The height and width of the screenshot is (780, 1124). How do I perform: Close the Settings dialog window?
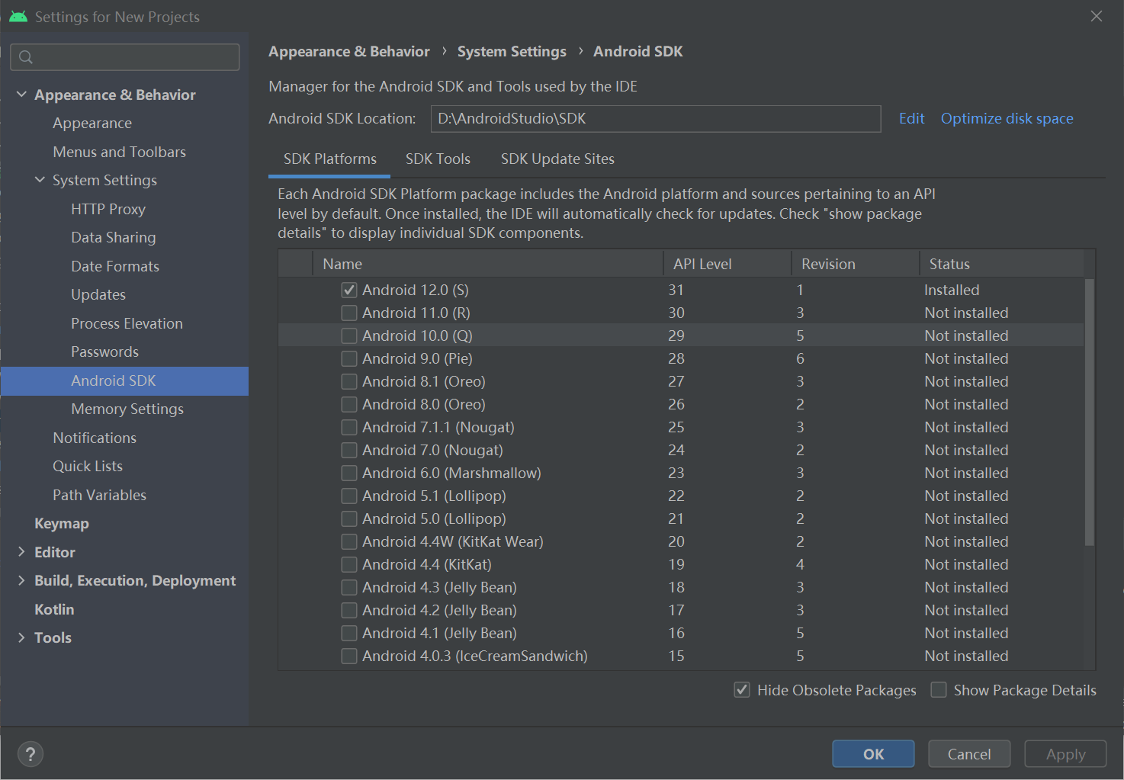[x=1097, y=16]
